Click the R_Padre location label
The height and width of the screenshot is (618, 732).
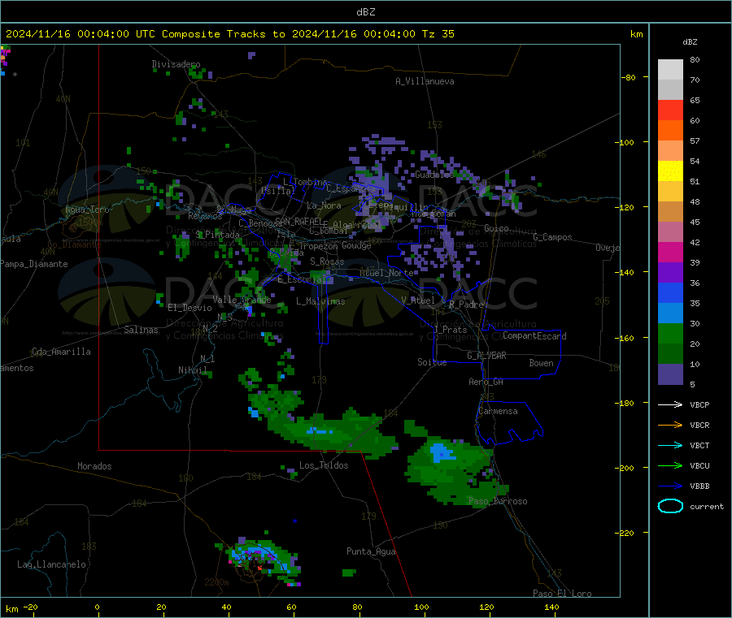466,305
